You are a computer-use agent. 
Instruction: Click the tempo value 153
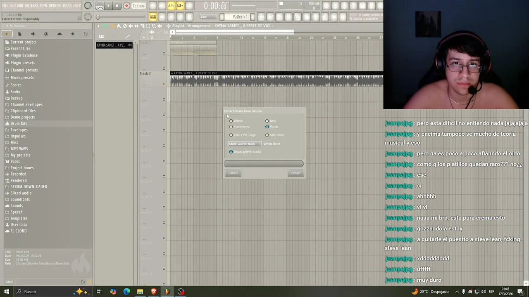point(138,6)
